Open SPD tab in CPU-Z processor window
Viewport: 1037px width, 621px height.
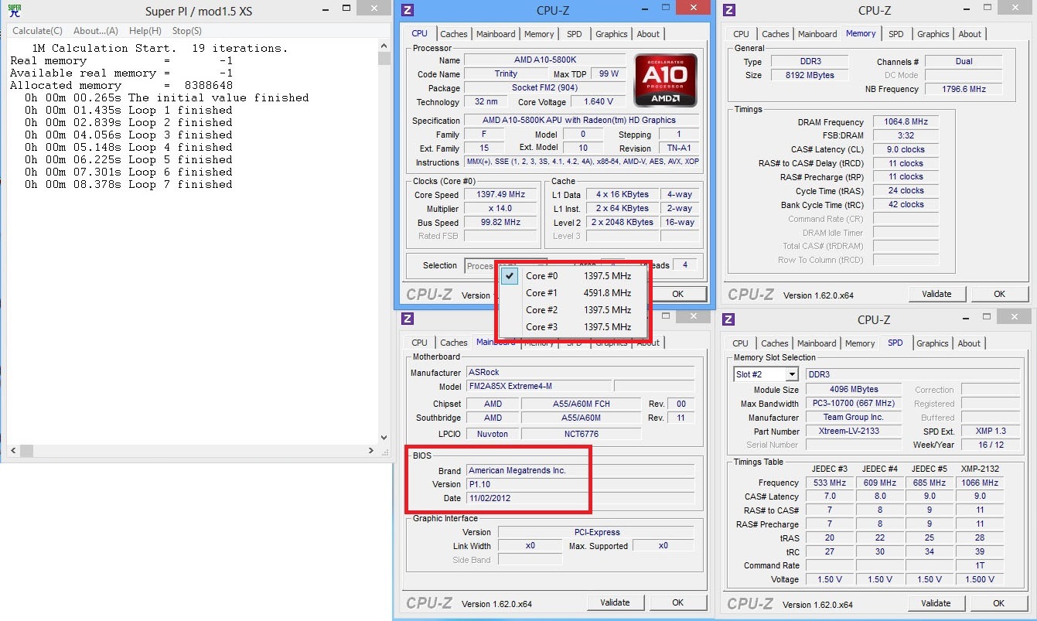[575, 34]
